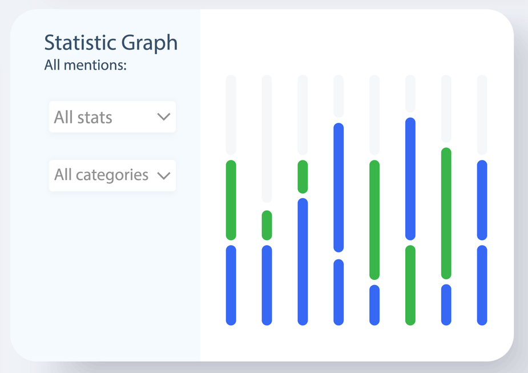Select the All mentions label

[x=85, y=65]
